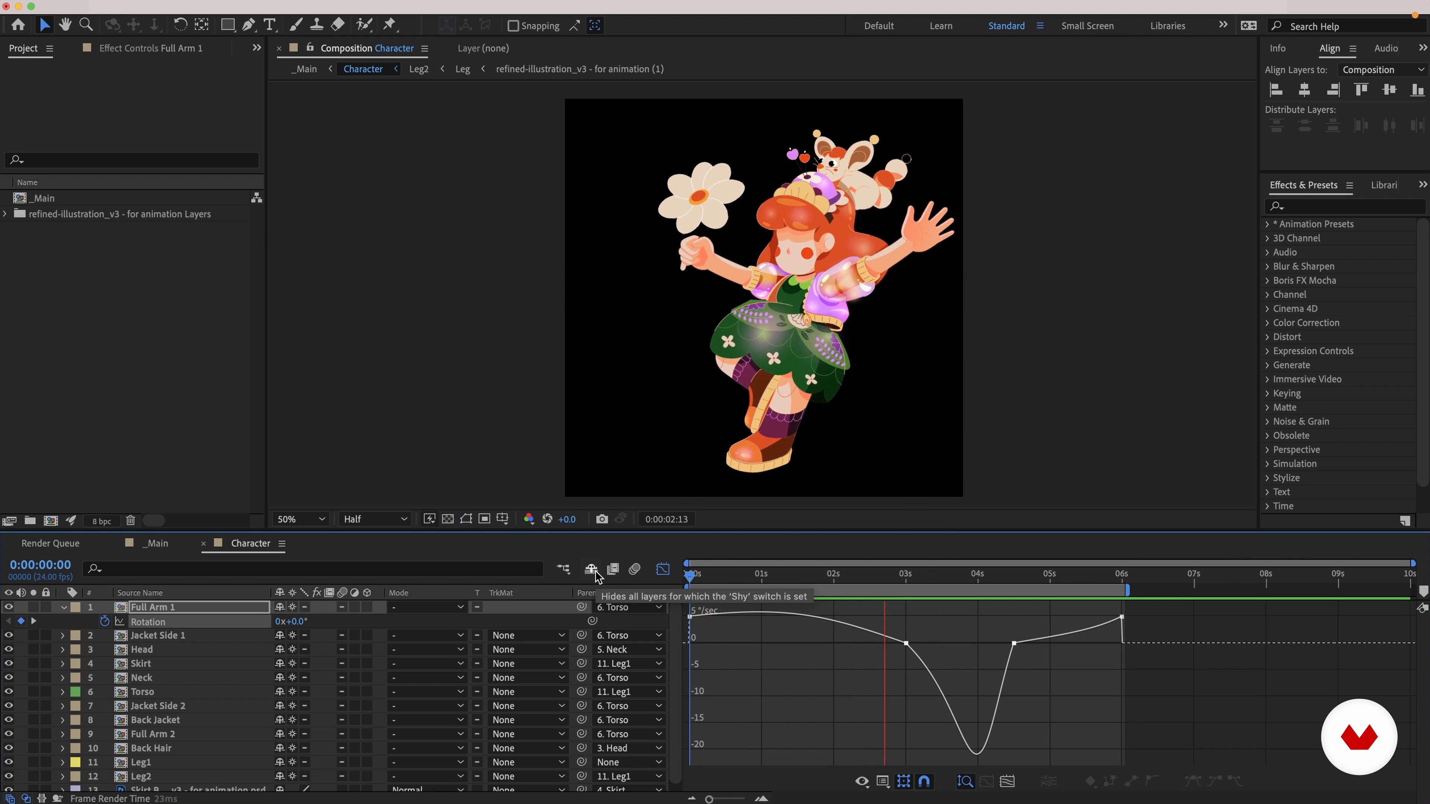
Task: Hide the Back Hair layer eye
Action: pos(9,748)
